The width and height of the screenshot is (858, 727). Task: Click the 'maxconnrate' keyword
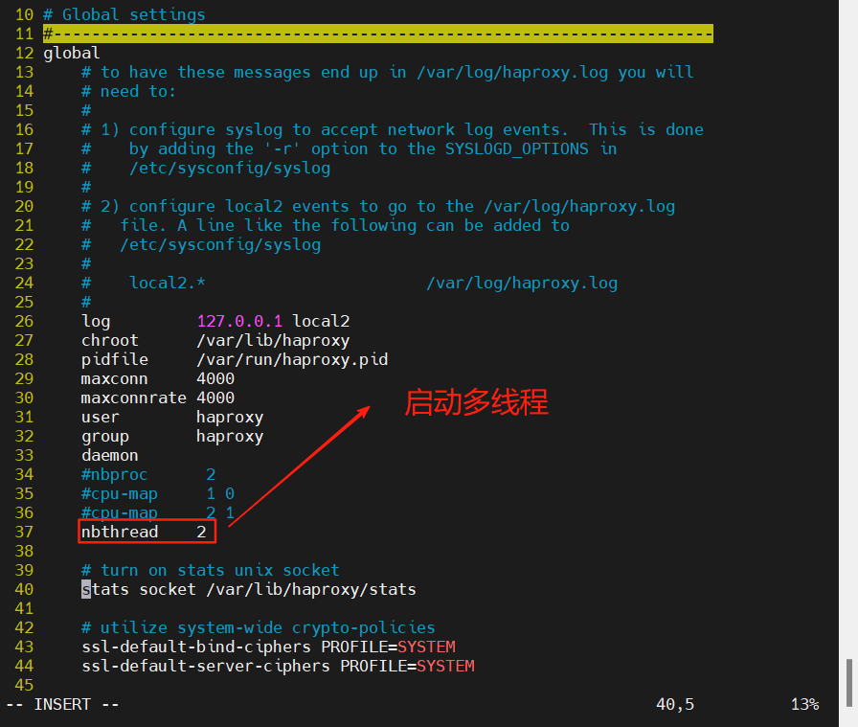(134, 398)
